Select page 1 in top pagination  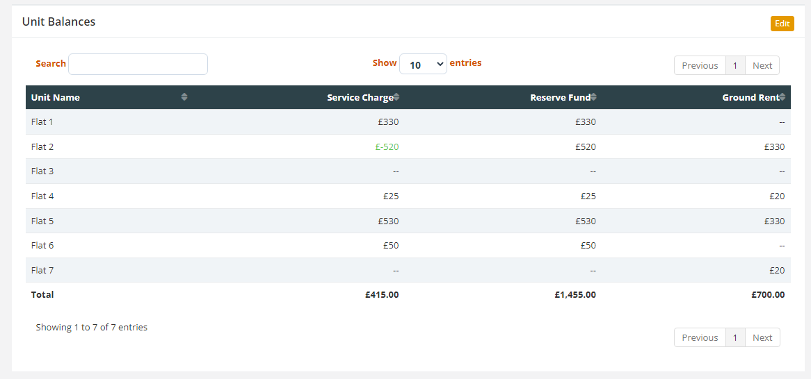pyautogui.click(x=735, y=65)
